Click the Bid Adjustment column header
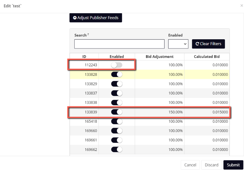The height and width of the screenshot is (173, 244). (x=160, y=57)
